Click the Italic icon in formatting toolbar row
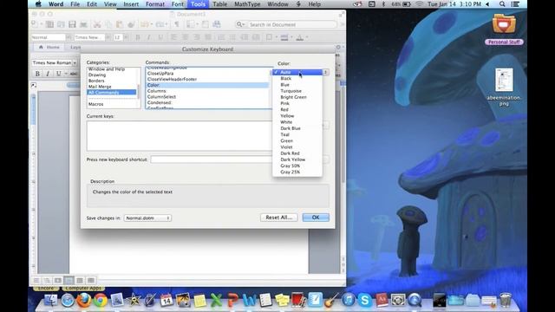555x312 pixels. coord(149,37)
